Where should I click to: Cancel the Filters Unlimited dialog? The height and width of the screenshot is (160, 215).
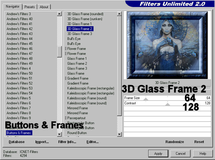pyautogui.click(x=180, y=153)
